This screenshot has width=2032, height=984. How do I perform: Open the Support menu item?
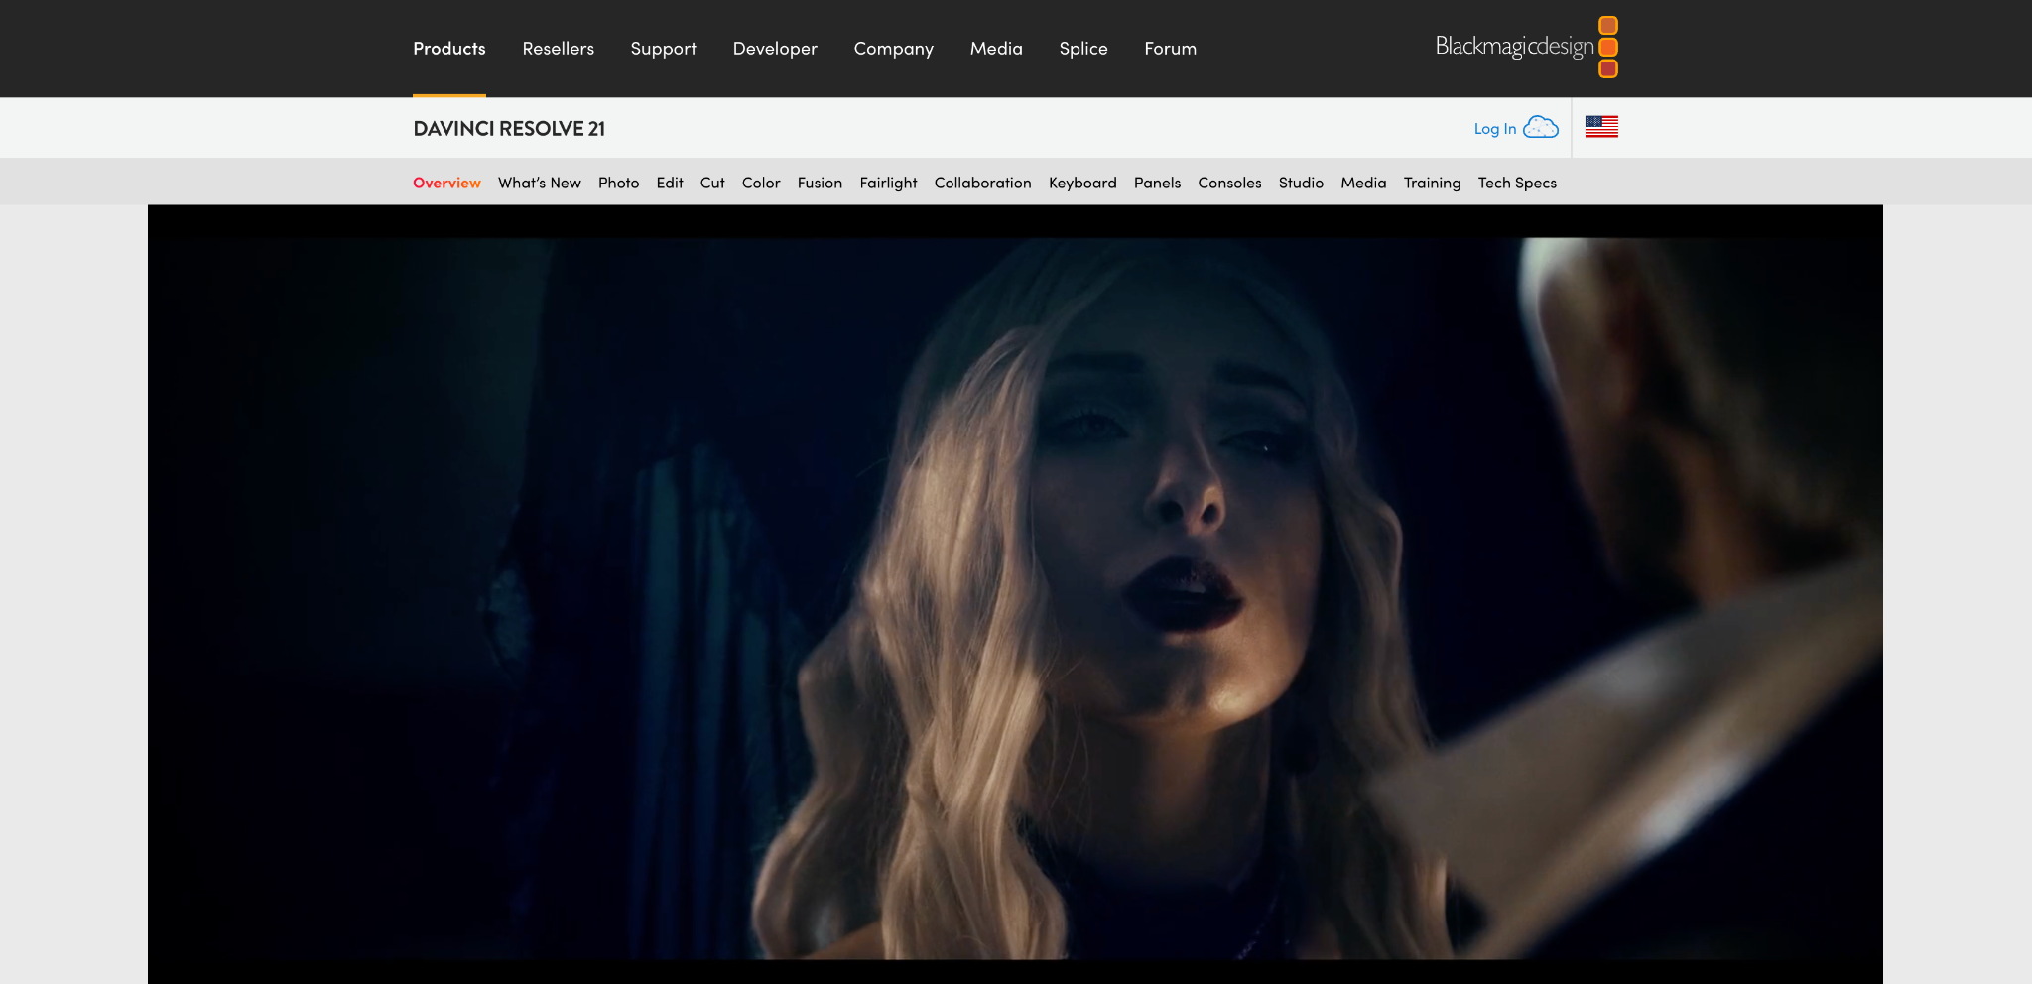(664, 49)
